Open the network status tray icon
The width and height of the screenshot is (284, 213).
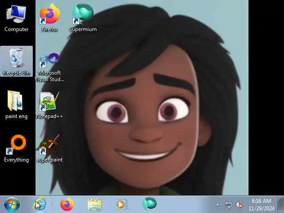(x=229, y=205)
